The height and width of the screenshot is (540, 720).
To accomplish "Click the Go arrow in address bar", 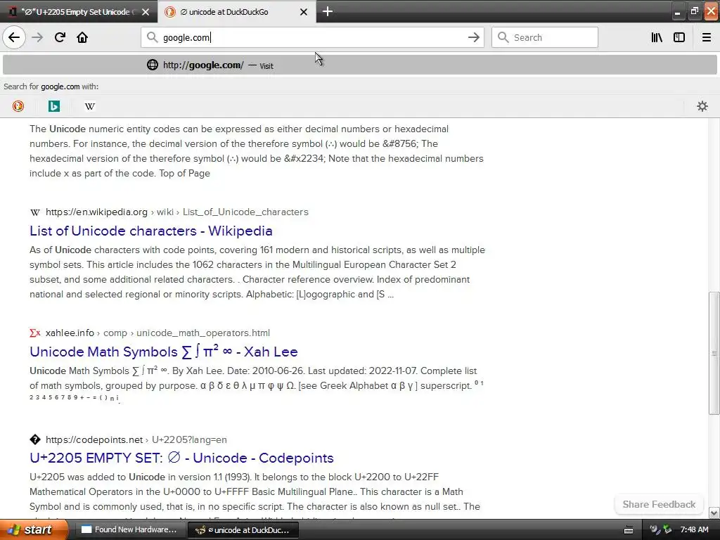I will [473, 37].
